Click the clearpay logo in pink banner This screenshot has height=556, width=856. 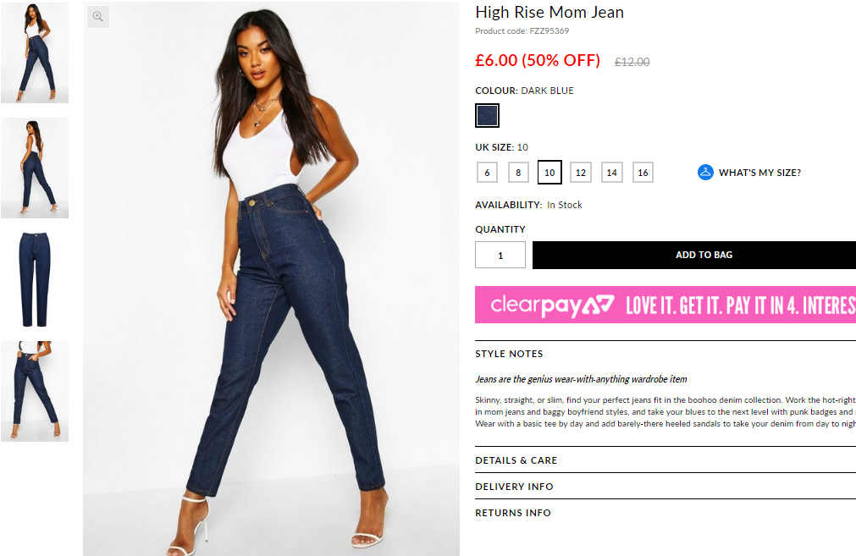553,306
